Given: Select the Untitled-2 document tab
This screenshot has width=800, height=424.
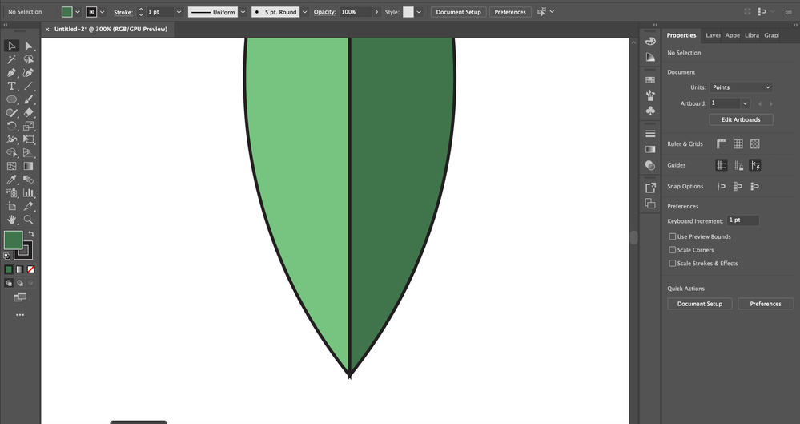Looking at the screenshot, I should coord(111,29).
